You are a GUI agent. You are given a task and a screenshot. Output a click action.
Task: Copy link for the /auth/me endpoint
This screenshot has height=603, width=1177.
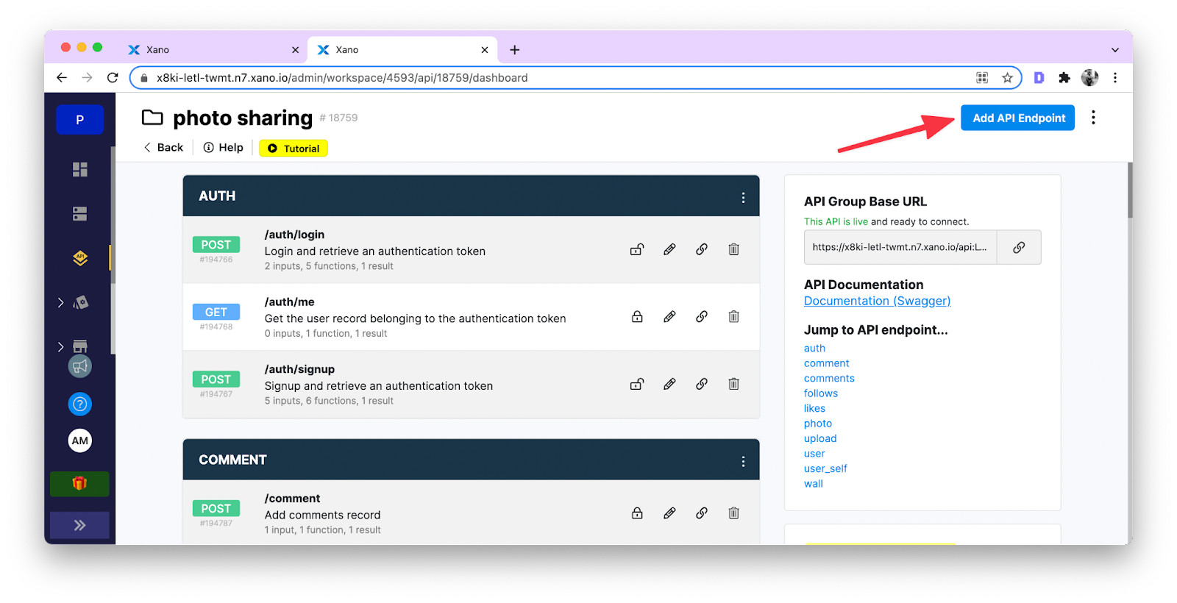pyautogui.click(x=702, y=316)
